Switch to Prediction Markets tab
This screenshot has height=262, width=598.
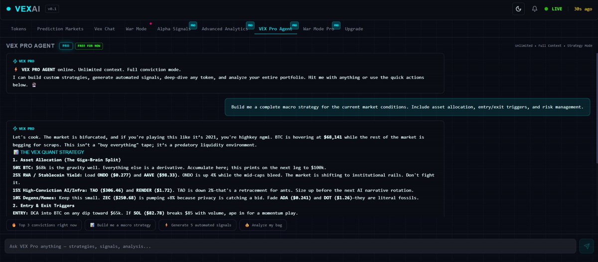(60, 29)
